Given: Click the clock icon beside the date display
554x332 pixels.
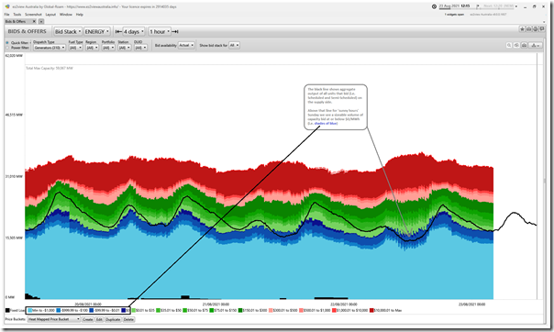Looking at the screenshot, I should (434, 6).
